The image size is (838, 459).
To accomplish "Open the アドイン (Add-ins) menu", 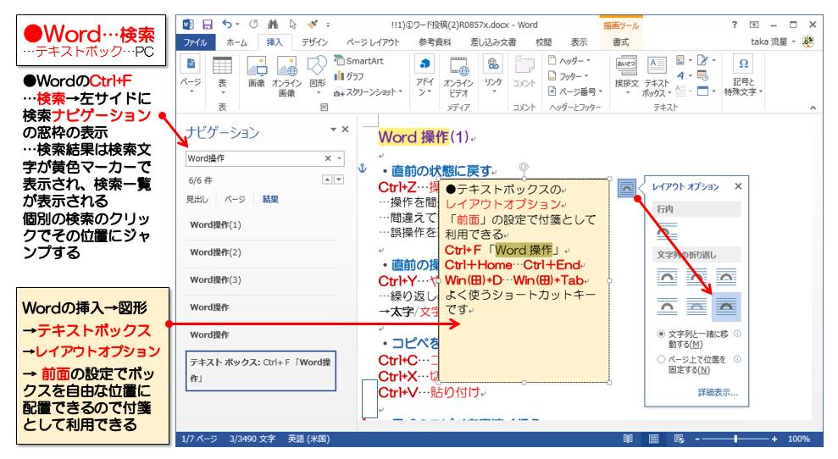I will pyautogui.click(x=425, y=76).
